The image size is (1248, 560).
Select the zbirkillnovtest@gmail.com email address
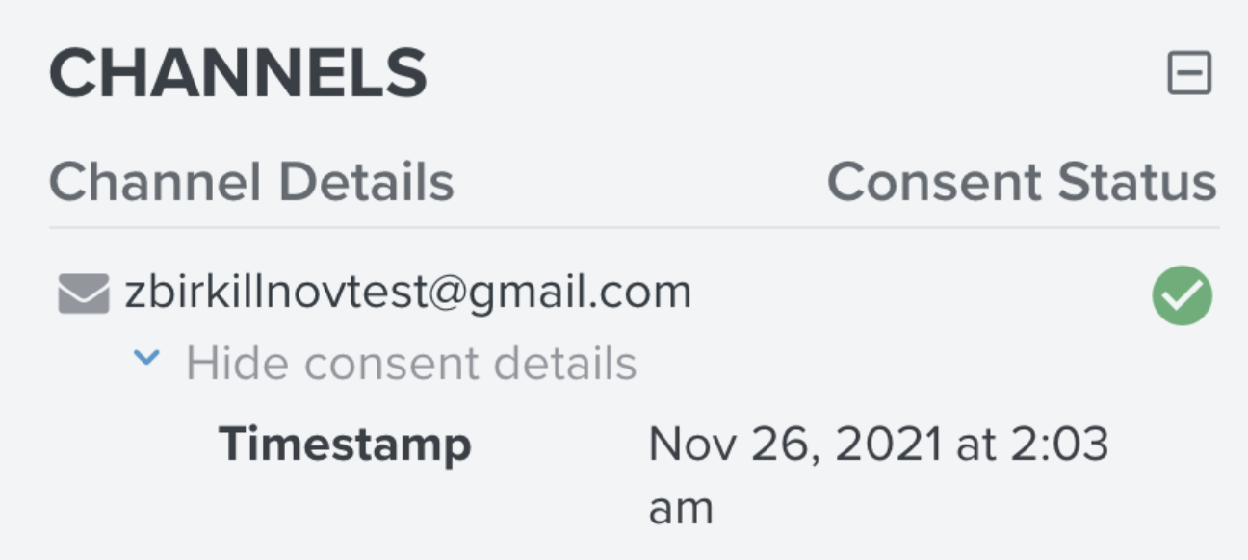(x=408, y=292)
